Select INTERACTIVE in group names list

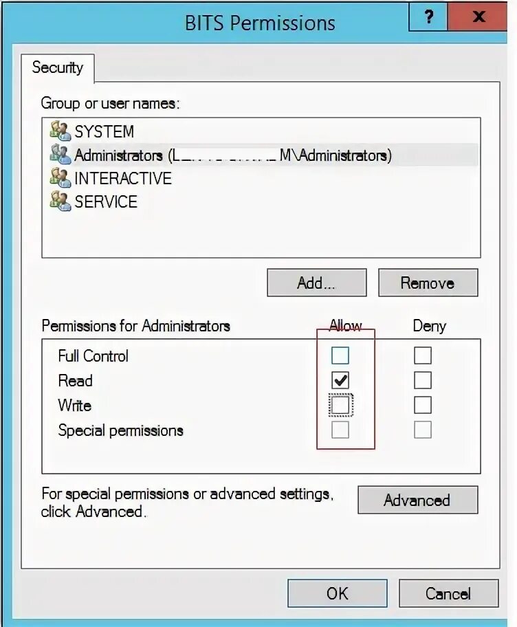[x=122, y=179]
